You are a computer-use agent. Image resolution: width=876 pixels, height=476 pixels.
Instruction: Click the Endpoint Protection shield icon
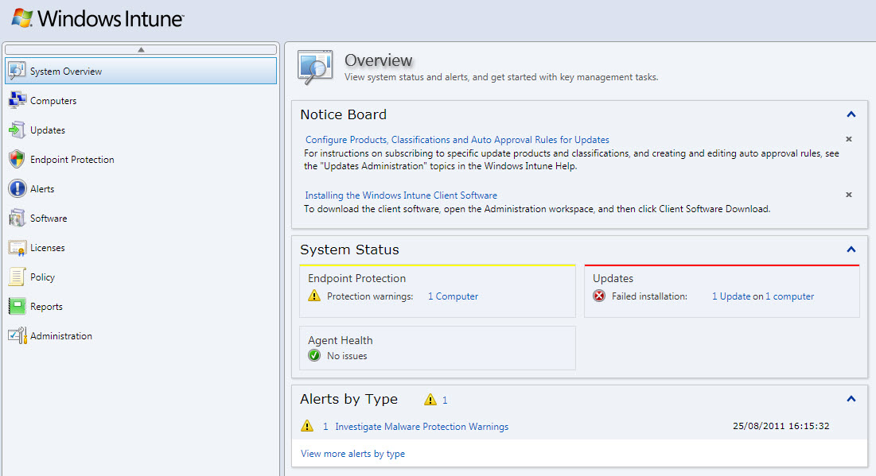coord(17,160)
